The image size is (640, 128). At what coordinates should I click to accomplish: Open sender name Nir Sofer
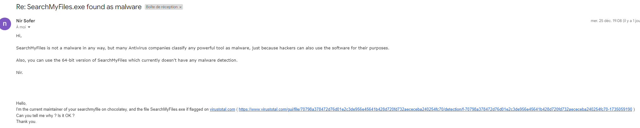tap(26, 21)
